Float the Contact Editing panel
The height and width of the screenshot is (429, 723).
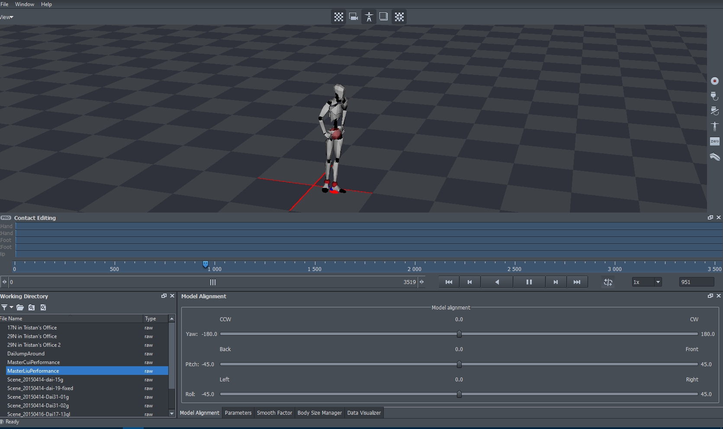[x=710, y=217]
